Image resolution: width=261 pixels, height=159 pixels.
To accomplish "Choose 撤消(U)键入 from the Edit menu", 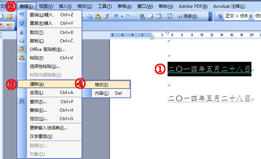I will (50, 15).
